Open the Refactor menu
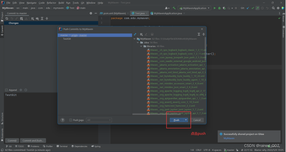The image size is (286, 152). 51,3
